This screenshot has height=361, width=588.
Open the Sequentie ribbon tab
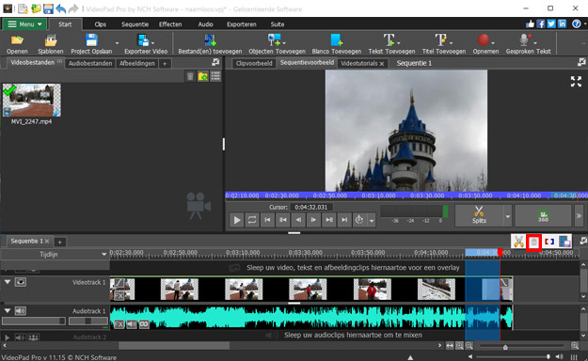[135, 24]
